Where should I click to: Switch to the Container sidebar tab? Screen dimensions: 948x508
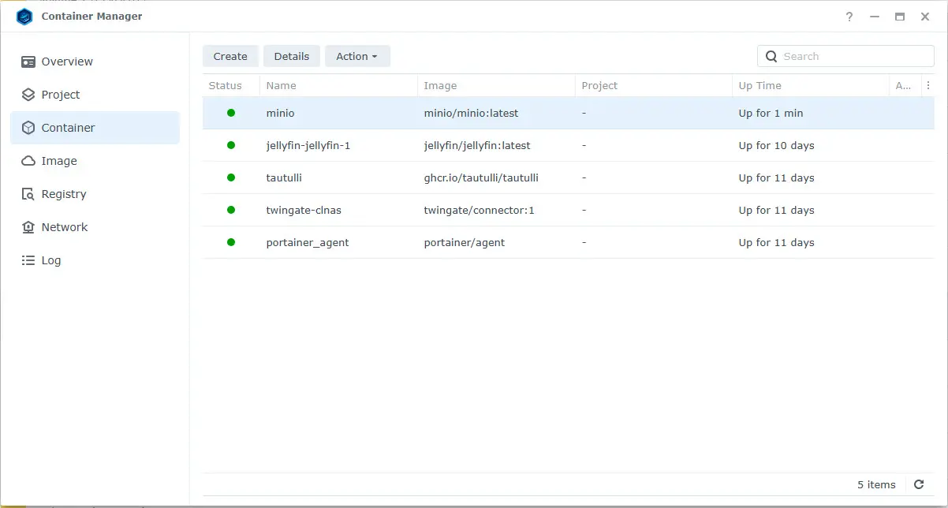coord(95,128)
